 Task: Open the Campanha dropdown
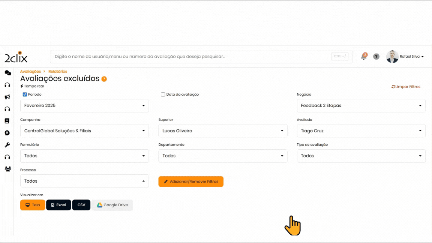[x=84, y=131]
